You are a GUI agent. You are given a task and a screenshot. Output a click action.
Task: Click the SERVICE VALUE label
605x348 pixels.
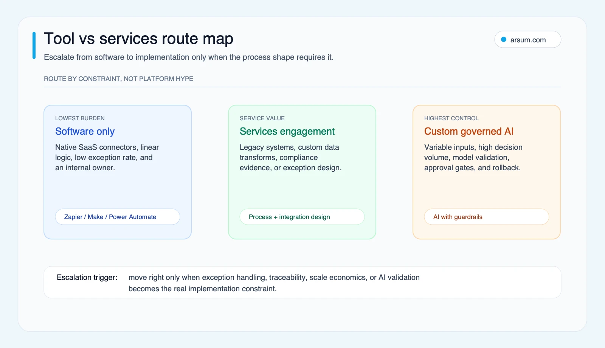tap(262, 118)
